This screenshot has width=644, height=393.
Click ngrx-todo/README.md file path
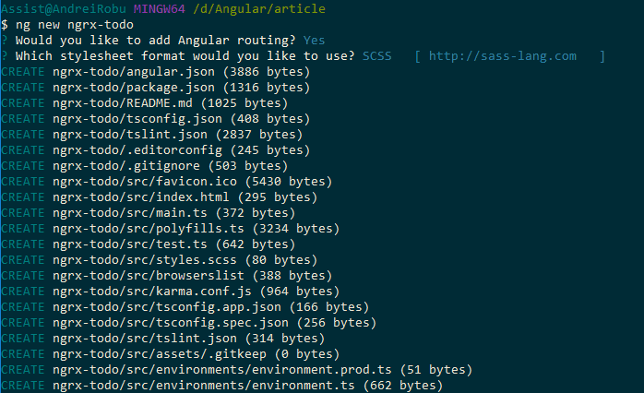point(123,103)
